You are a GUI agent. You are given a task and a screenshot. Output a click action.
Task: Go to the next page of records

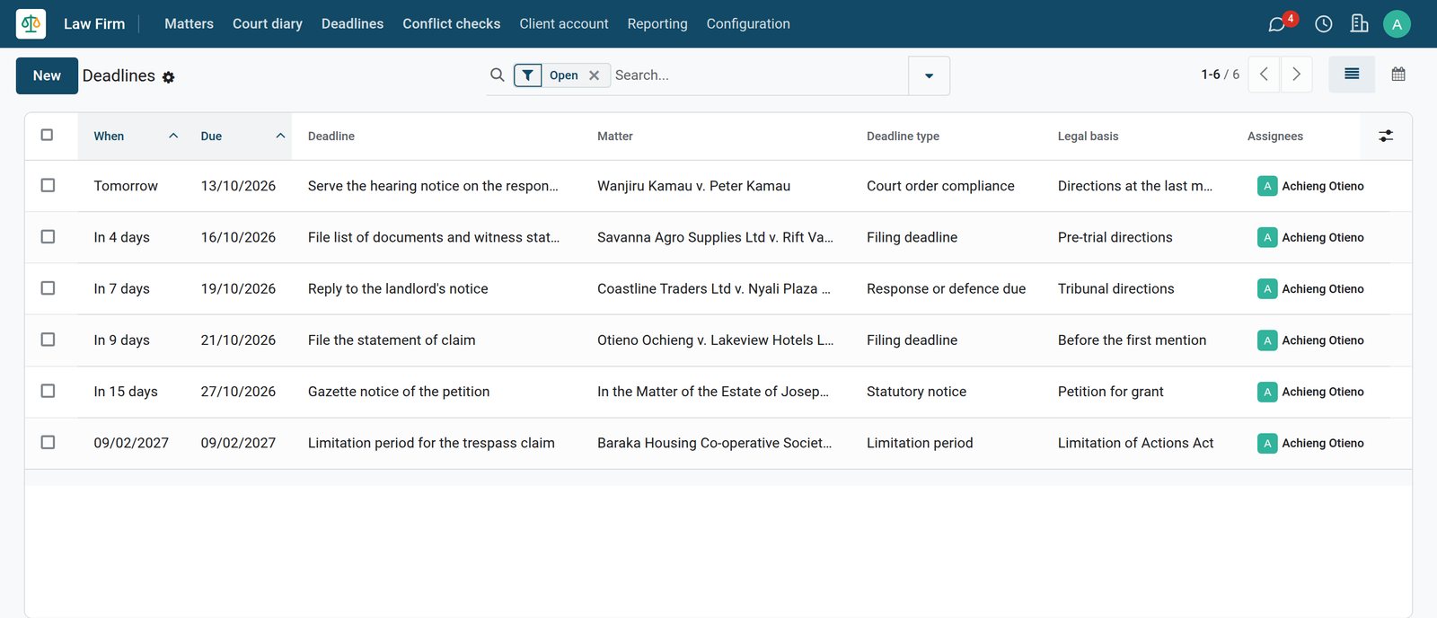point(1296,75)
